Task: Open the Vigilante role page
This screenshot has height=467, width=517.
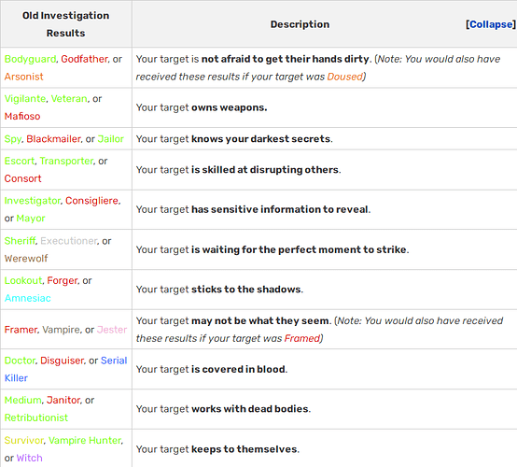Action: point(25,99)
